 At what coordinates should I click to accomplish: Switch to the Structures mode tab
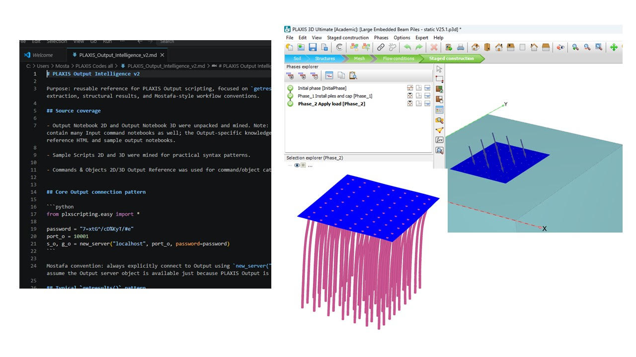[325, 59]
